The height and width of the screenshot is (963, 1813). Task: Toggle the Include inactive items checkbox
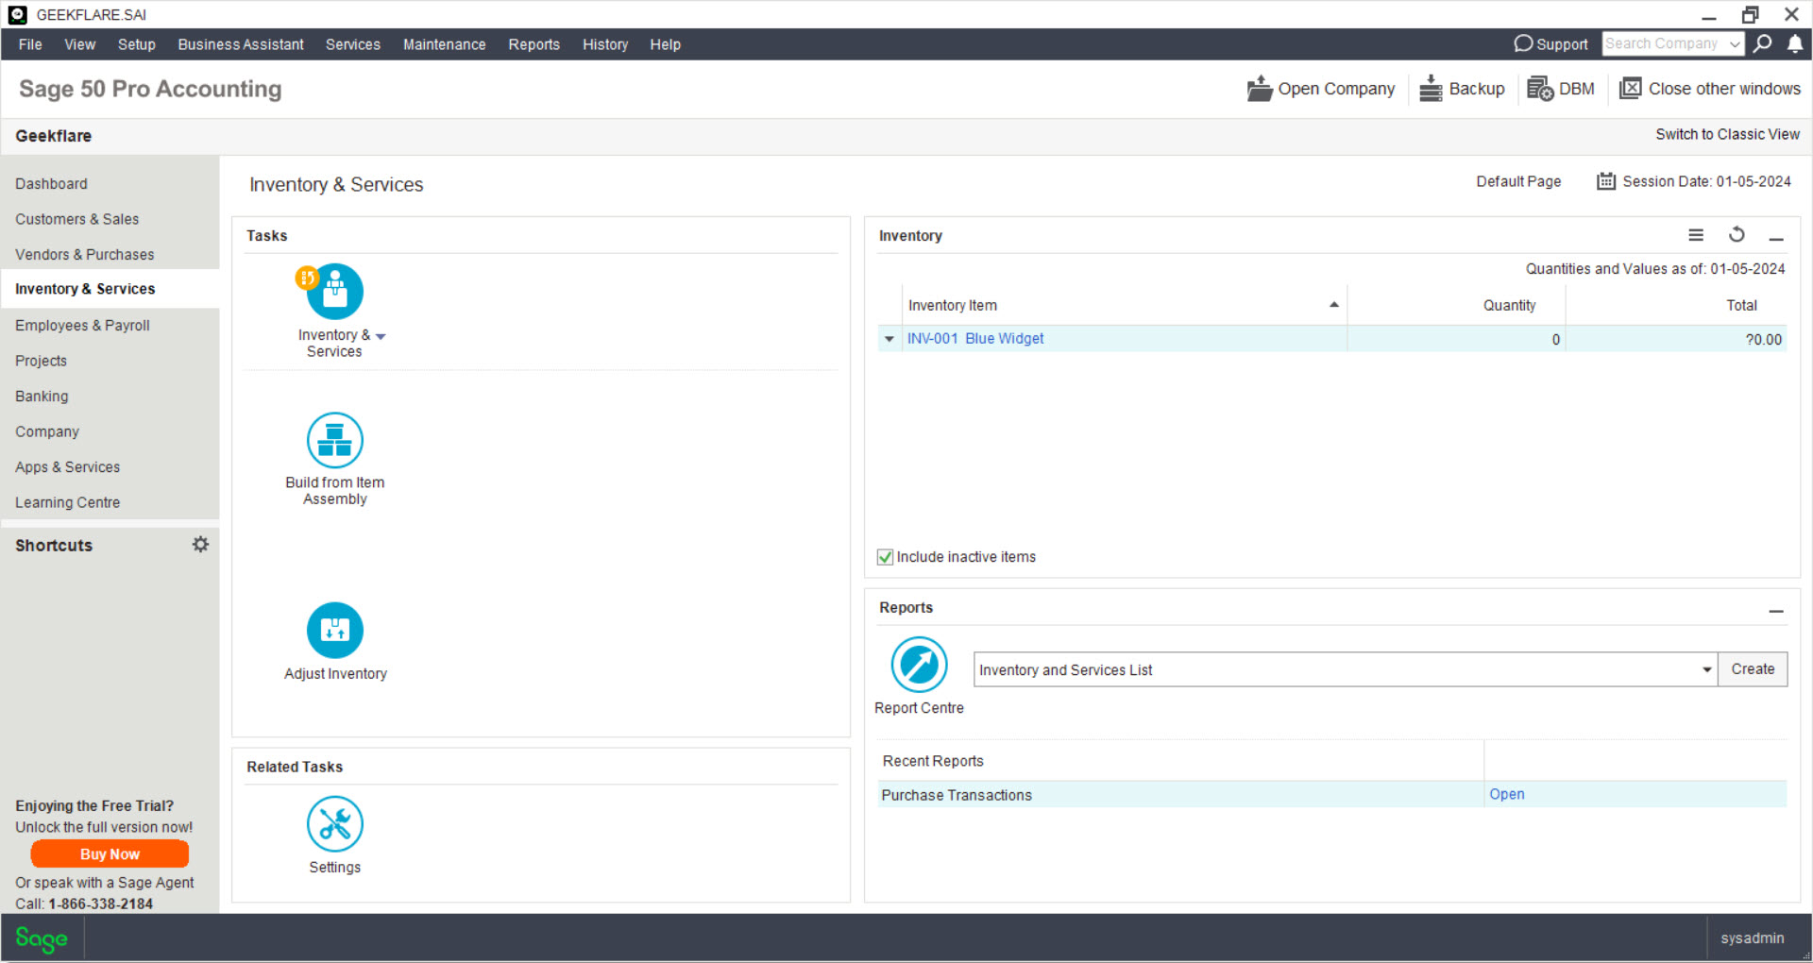(884, 557)
